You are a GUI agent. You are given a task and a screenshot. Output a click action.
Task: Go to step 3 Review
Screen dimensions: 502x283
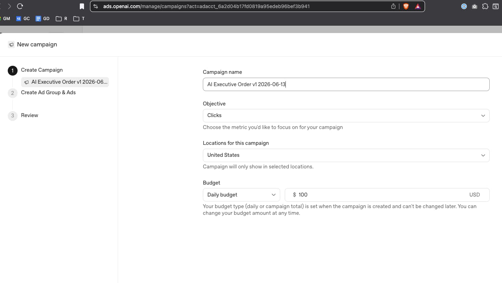[30, 115]
